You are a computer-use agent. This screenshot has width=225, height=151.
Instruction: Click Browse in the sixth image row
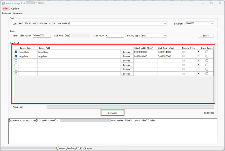[127, 74]
